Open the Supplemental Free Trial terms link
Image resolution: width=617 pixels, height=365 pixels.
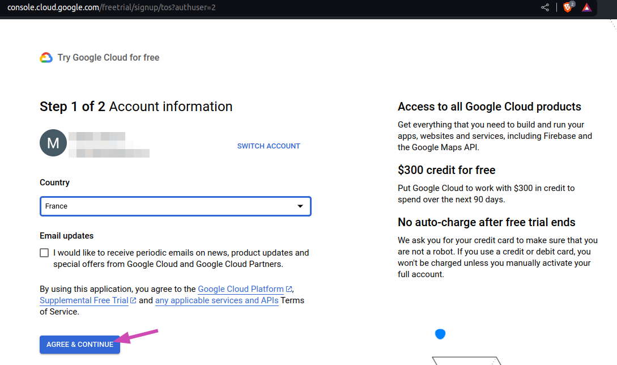pyautogui.click(x=84, y=300)
